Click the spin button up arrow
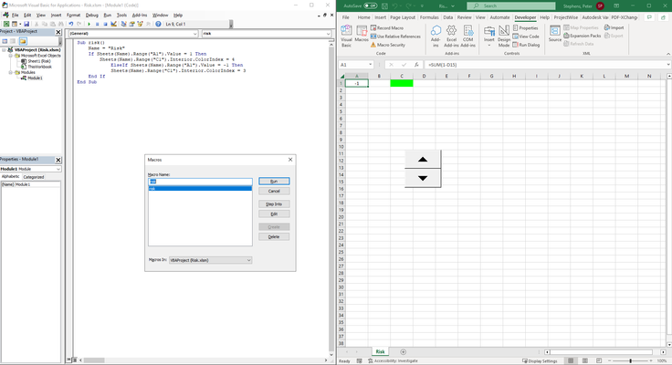Viewport: 672px width, 365px height. click(x=423, y=160)
